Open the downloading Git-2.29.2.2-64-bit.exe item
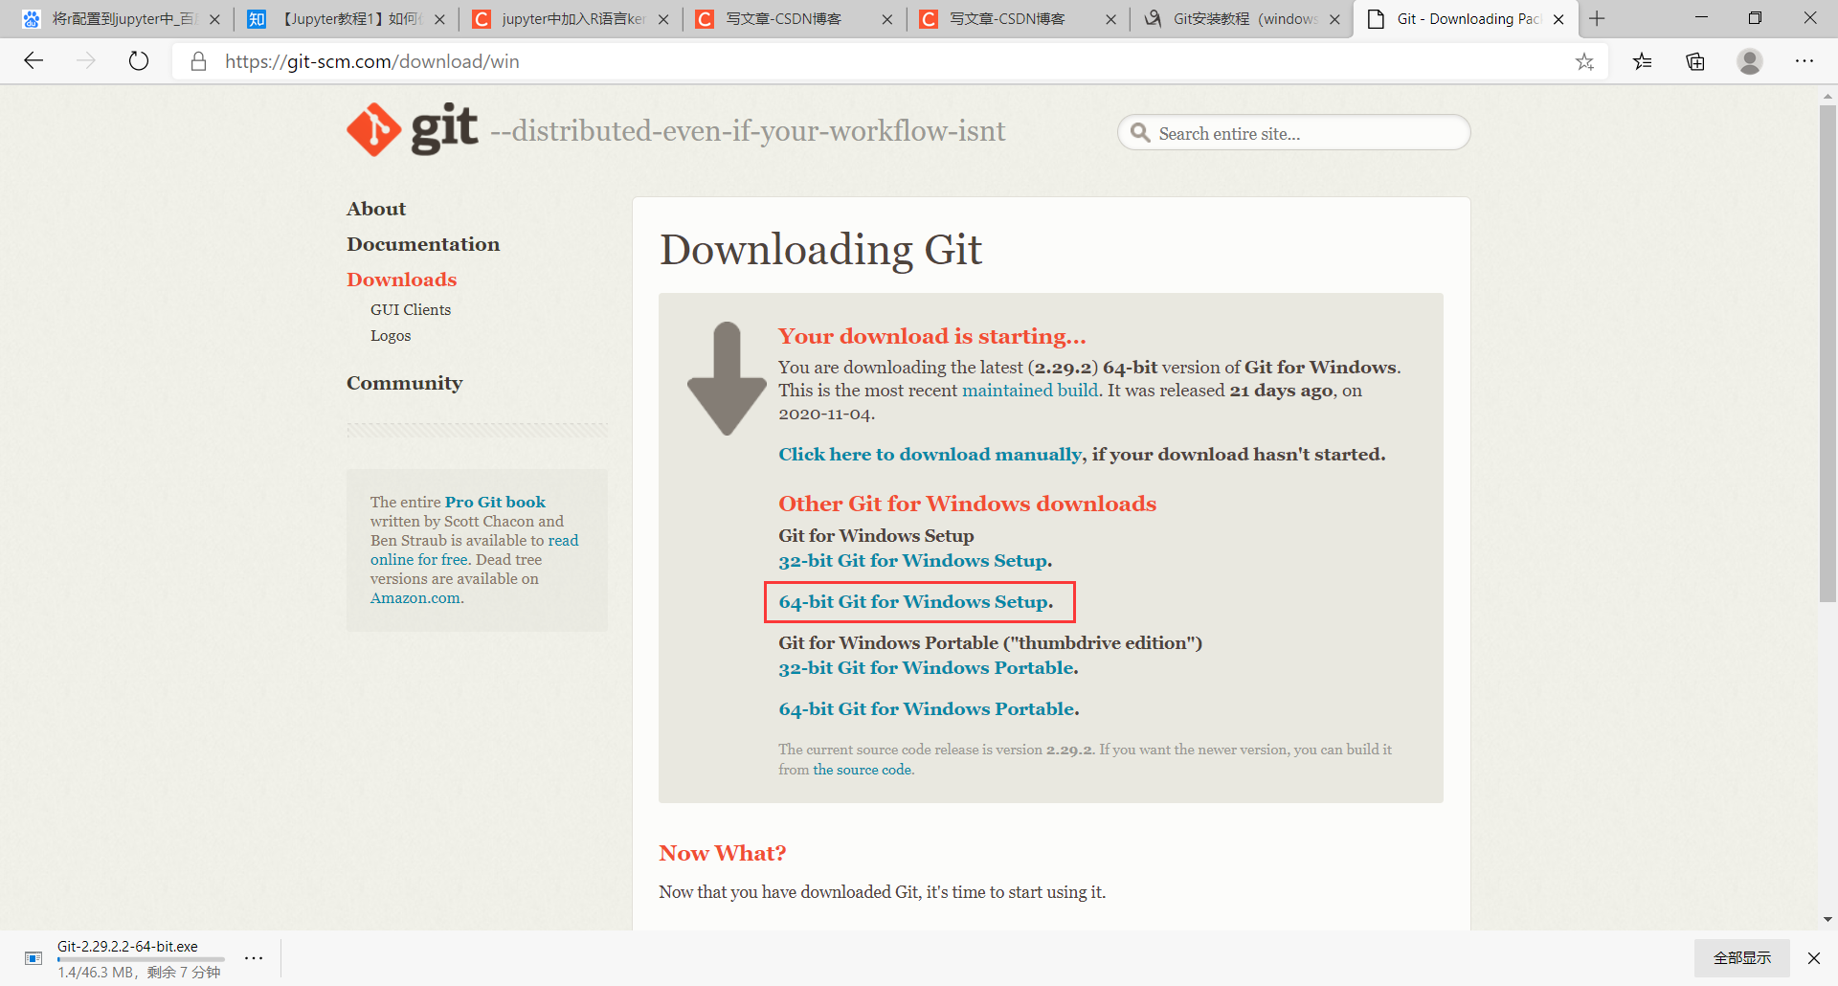The height and width of the screenshot is (986, 1838). (127, 946)
